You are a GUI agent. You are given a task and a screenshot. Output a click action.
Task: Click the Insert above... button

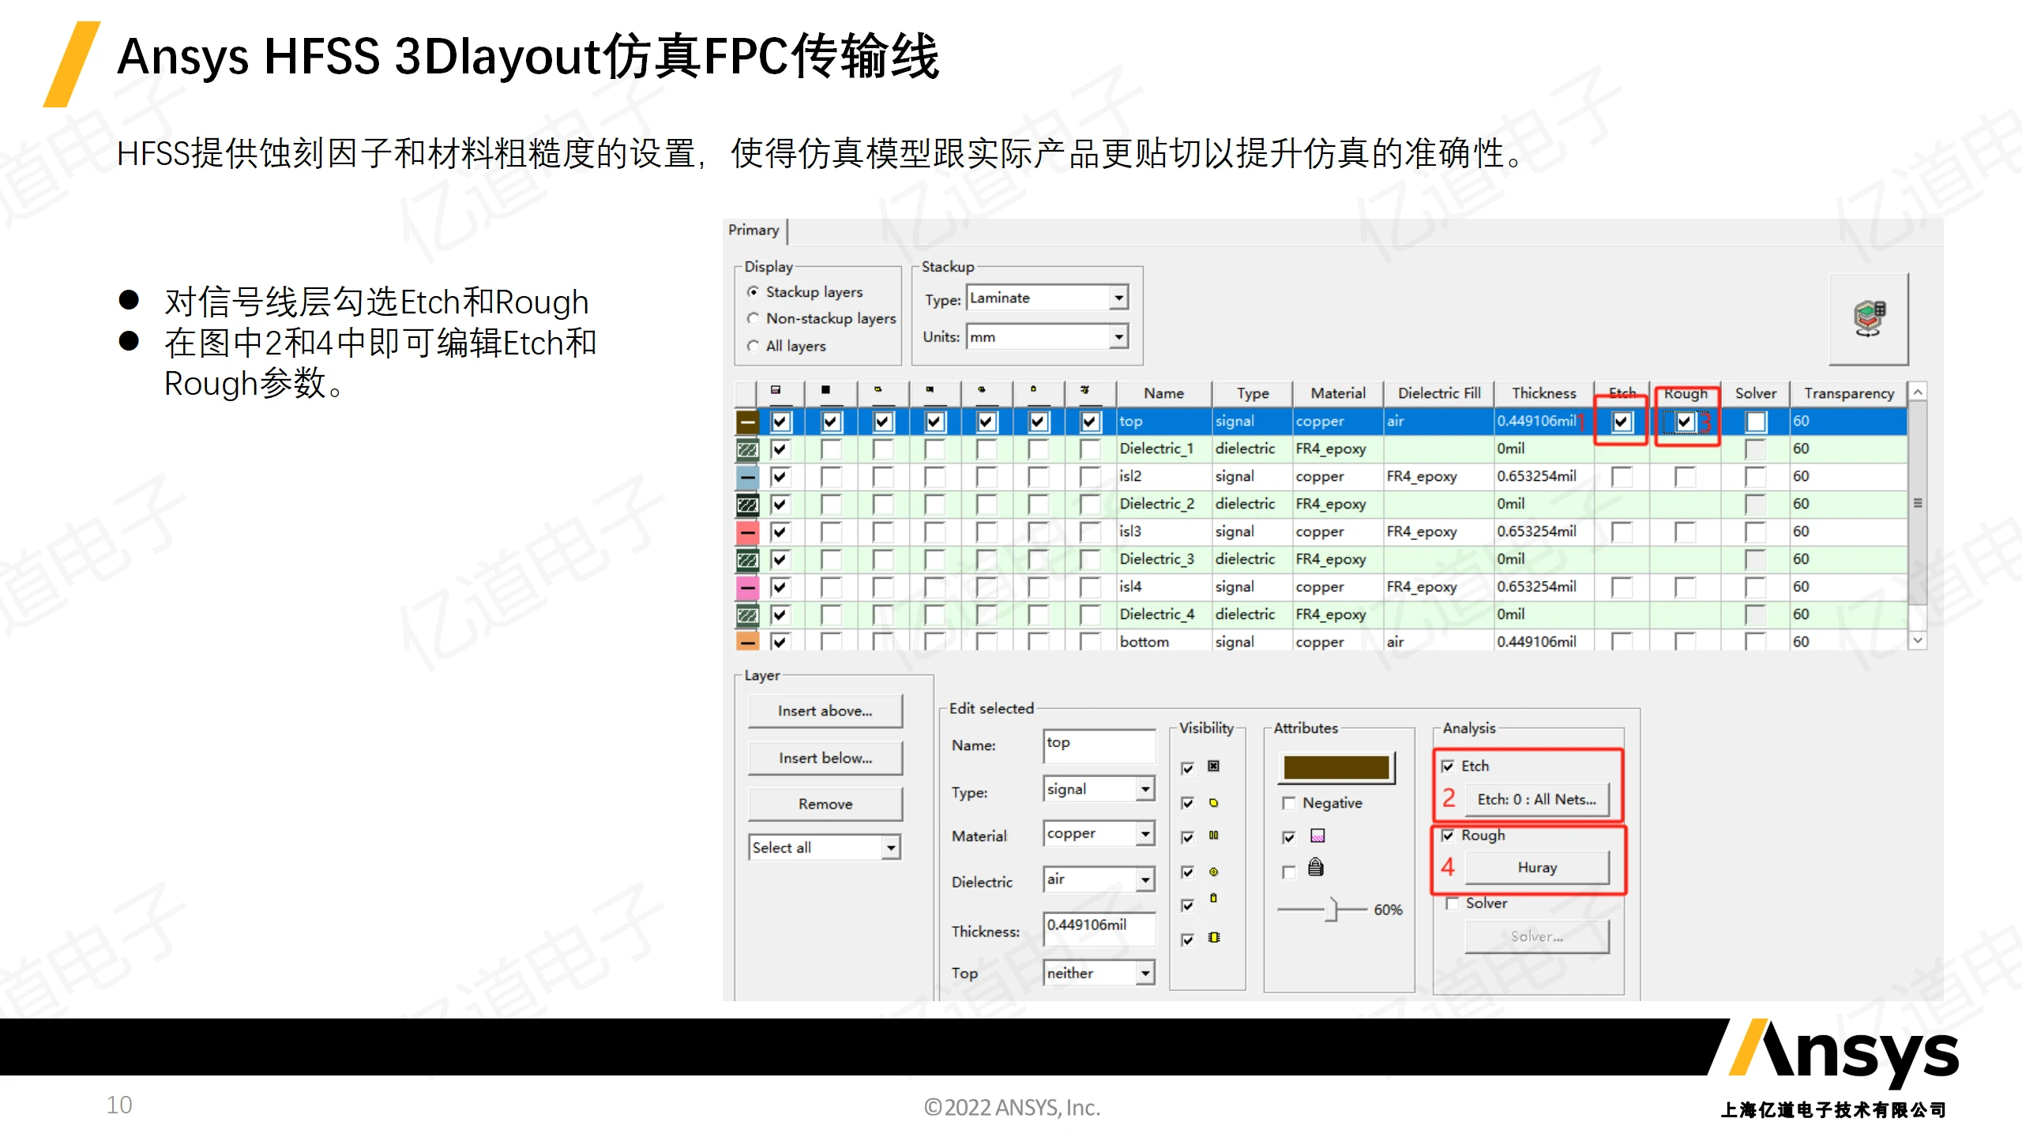point(825,711)
